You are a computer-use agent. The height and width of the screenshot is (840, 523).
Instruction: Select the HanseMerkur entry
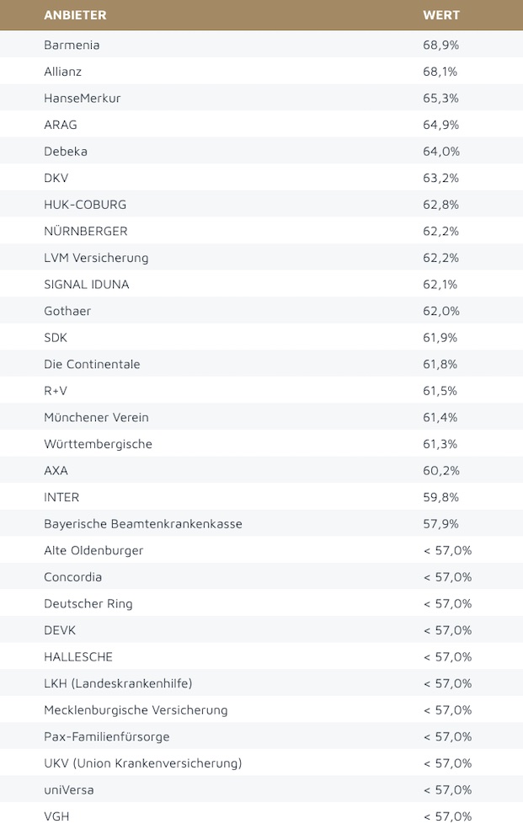tap(82, 98)
